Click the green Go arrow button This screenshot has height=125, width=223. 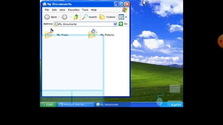pyautogui.click(x=121, y=24)
